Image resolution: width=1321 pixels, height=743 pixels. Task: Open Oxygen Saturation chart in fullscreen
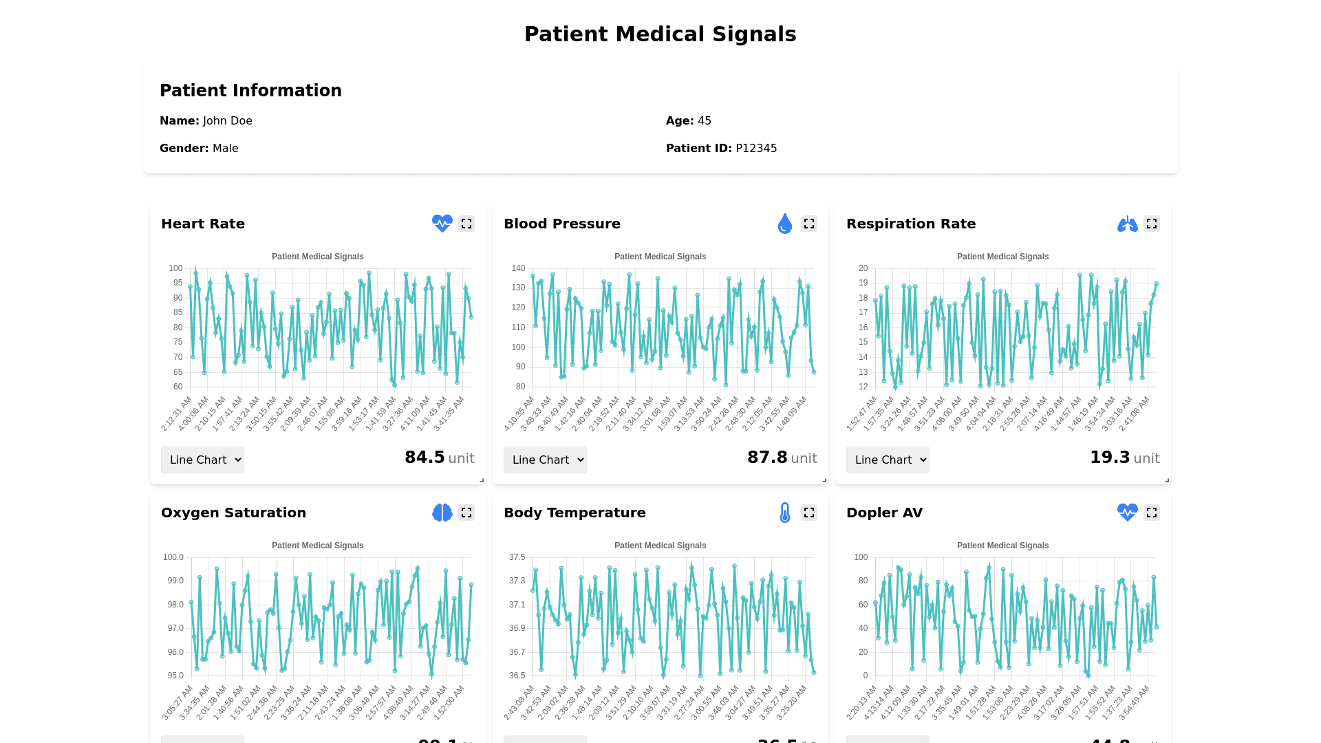466,513
